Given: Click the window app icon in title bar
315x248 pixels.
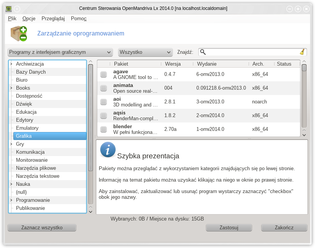Looking at the screenshot, I should pyautogui.click(x=9, y=9).
